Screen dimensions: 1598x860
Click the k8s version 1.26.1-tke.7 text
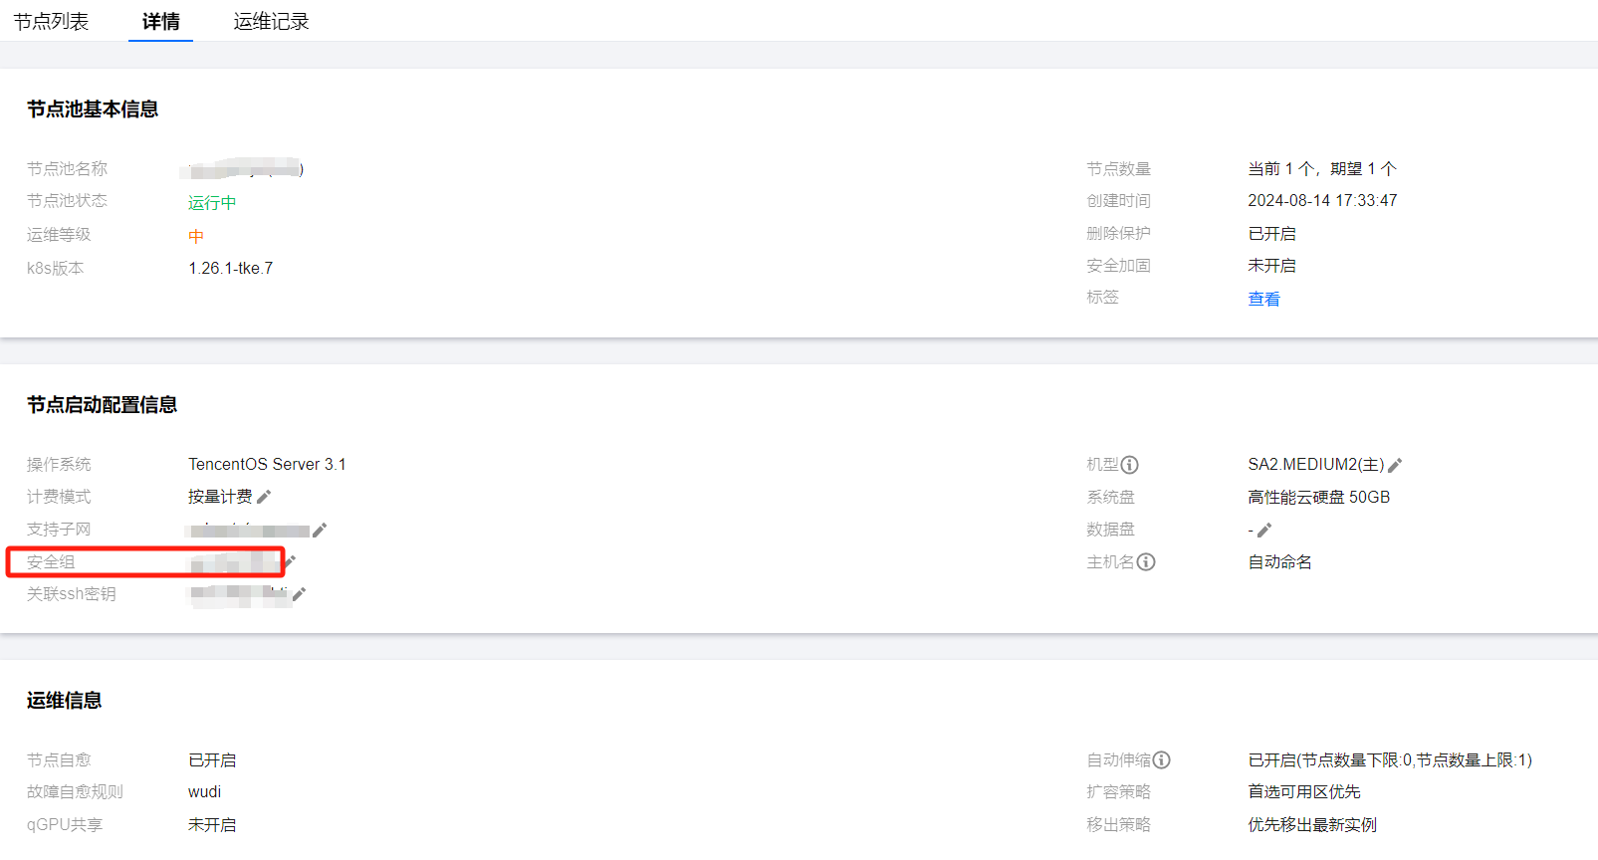coord(230,268)
